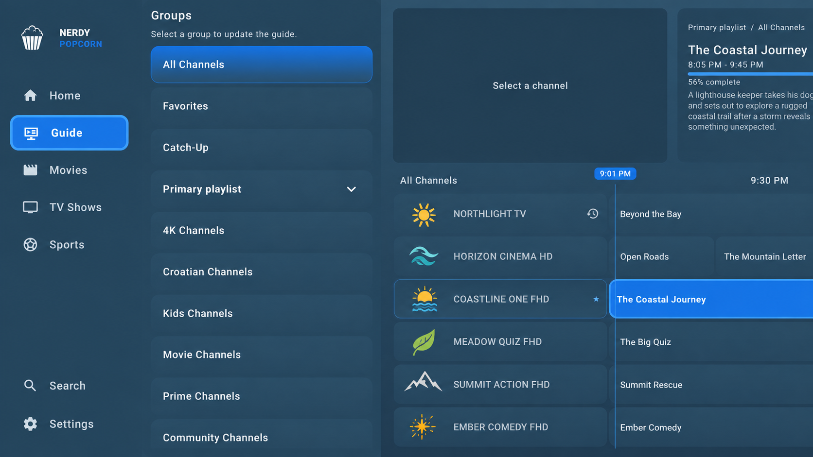Click the catch-up history icon on Northlight TV

point(592,214)
